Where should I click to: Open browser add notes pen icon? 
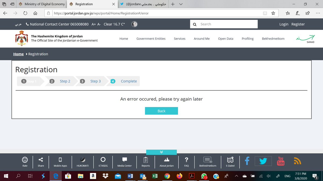pyautogui.click(x=298, y=13)
